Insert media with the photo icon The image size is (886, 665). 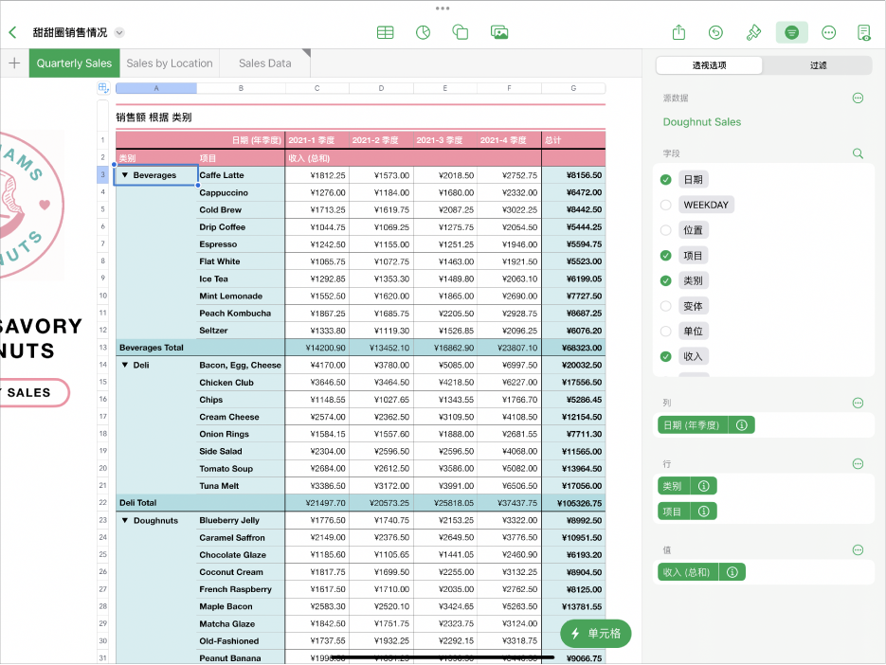[499, 33]
